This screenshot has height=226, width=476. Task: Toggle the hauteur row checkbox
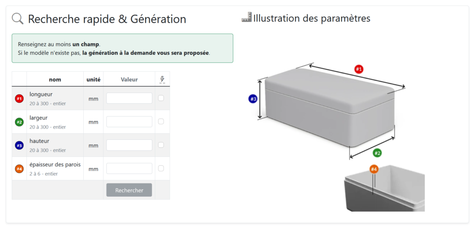tap(161, 145)
